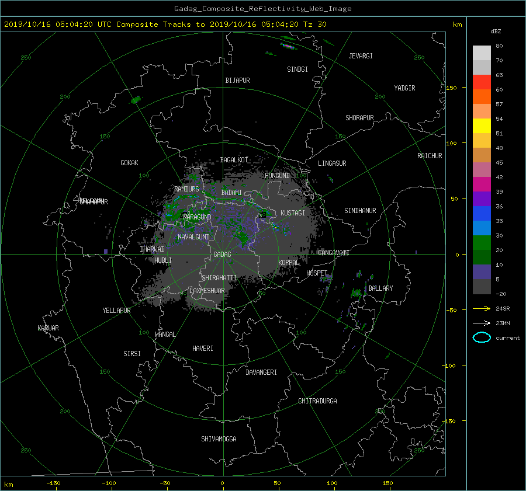Click the SHORAPUR city label
The height and width of the screenshot is (491, 526).
[359, 118]
